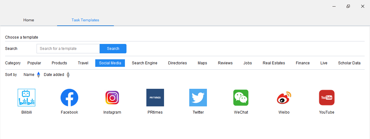Sort templates by Date added label
The image size is (370, 139).
coord(54,75)
